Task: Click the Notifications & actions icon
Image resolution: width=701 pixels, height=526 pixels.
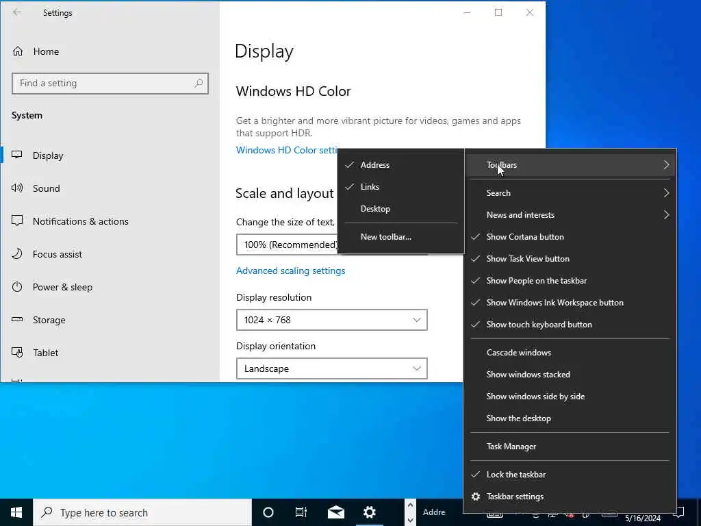Action: pos(17,221)
